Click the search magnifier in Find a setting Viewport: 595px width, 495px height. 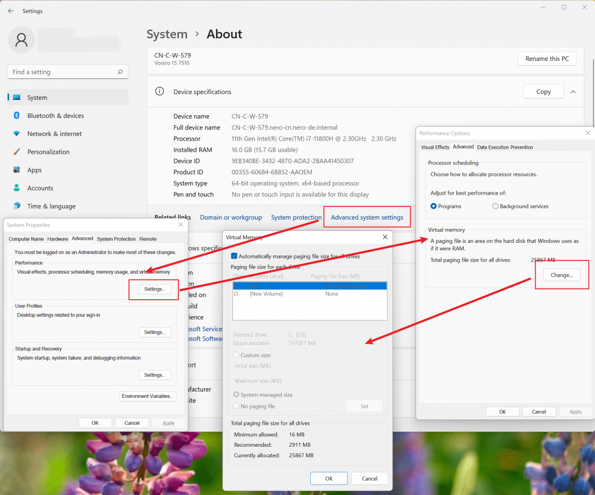pyautogui.click(x=120, y=72)
